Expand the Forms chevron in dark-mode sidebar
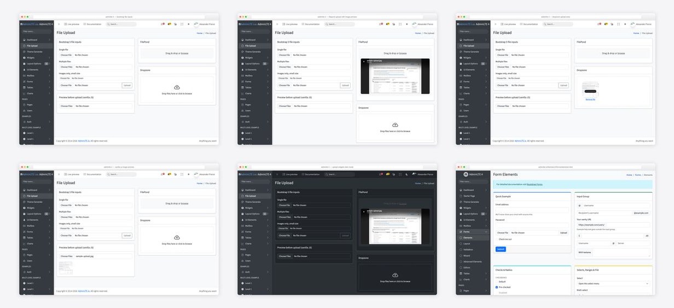This screenshot has width=674, height=308. point(268,232)
